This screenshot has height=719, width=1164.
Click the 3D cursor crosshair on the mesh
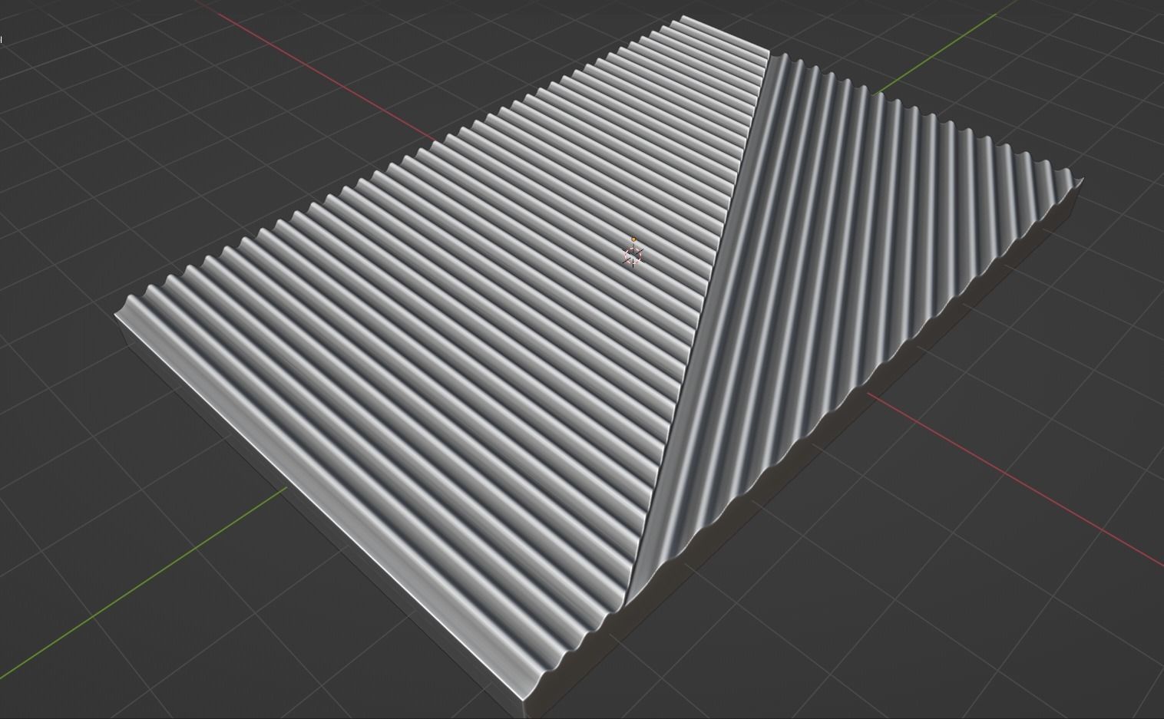[632, 256]
